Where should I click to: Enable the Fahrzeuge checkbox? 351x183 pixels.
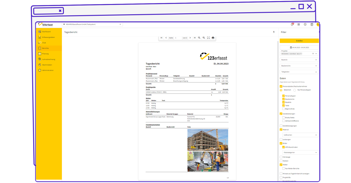[x=281, y=157]
